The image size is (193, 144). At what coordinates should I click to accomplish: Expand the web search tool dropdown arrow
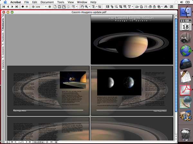click(x=162, y=7)
